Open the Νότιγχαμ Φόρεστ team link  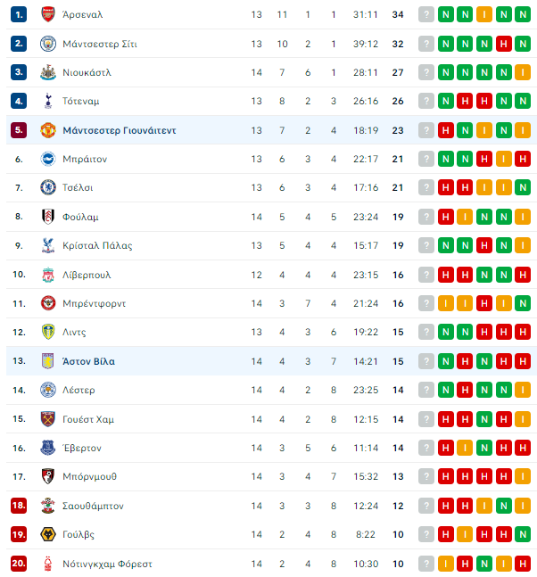coord(107,564)
